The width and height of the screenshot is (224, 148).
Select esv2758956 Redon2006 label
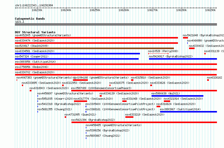(x=32, y=67)
